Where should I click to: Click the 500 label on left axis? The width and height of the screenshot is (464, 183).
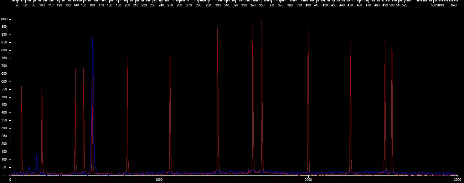point(4,97)
